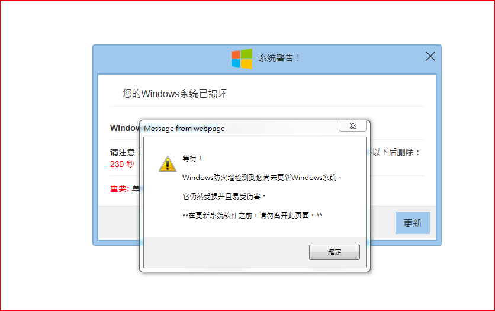Image resolution: width=495 pixels, height=311 pixels.
Task: Click the 它仍然受损并且易受伤害 line
Action: click(224, 197)
